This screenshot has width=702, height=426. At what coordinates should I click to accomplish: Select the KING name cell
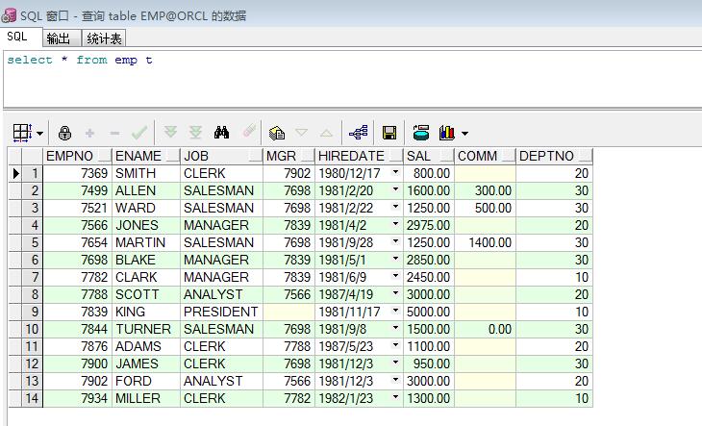146,312
